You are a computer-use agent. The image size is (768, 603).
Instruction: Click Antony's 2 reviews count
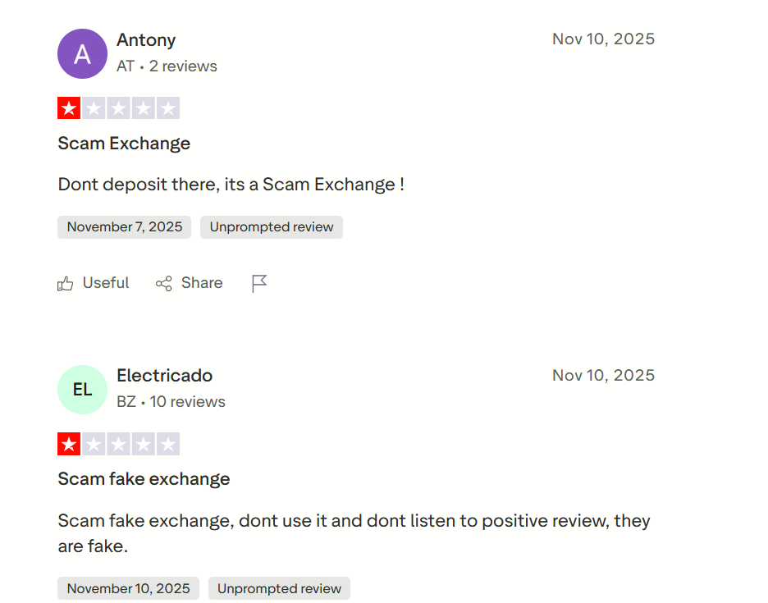click(182, 66)
